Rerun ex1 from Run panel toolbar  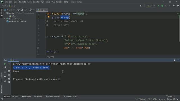(x=5, y=64)
